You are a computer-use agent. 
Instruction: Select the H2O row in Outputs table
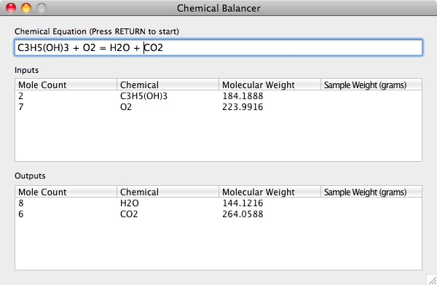pos(219,203)
